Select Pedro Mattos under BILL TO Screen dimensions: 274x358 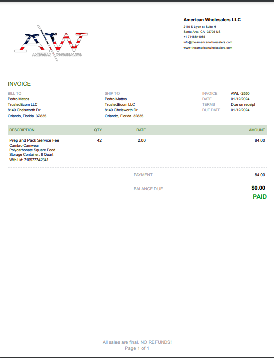[x=19, y=99]
